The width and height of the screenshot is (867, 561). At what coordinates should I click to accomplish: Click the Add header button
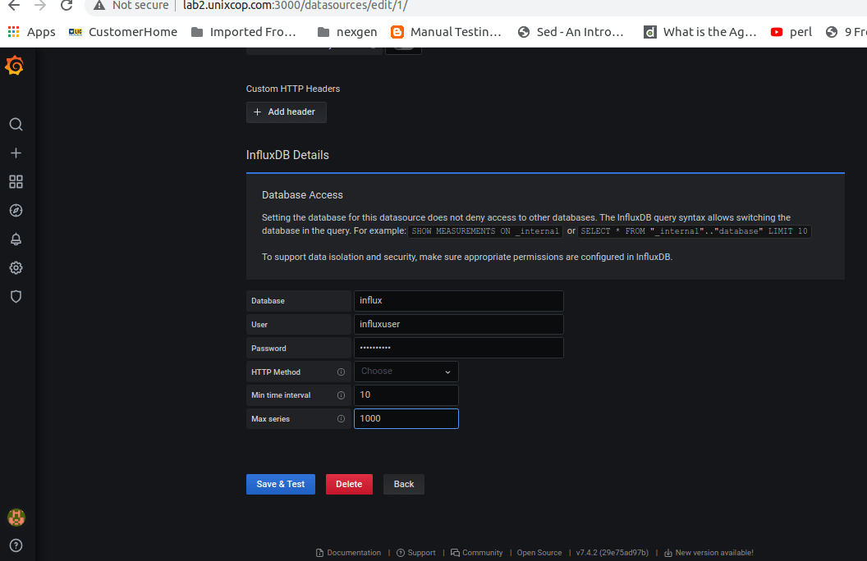pyautogui.click(x=287, y=112)
